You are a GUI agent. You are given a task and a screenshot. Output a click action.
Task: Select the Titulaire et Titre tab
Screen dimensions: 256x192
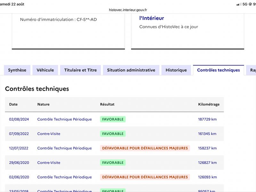pos(81,70)
